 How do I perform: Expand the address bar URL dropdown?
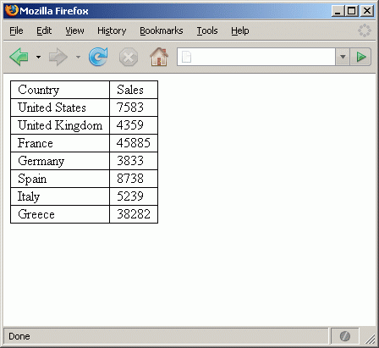(x=343, y=57)
